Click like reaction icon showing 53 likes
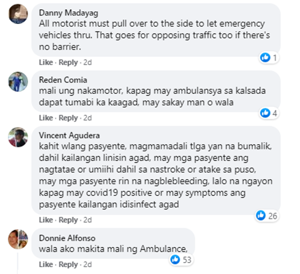The width and height of the screenshot is (300, 274). click(x=175, y=260)
